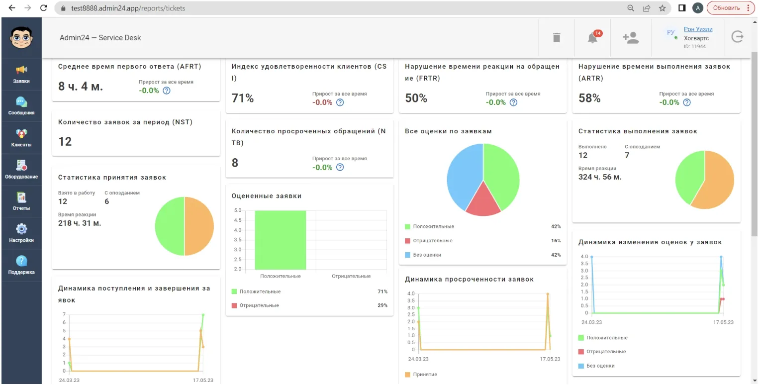Click the trash bin icon in header
The height and width of the screenshot is (385, 759).
coord(557,38)
